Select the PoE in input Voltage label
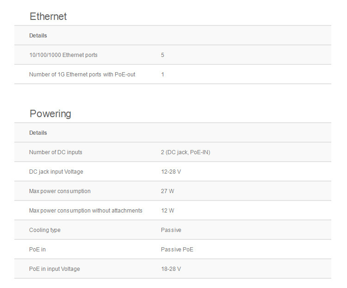 55,269
